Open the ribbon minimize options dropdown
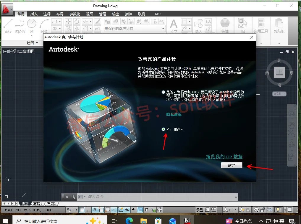This screenshot has height=224, width=301. point(161,14)
